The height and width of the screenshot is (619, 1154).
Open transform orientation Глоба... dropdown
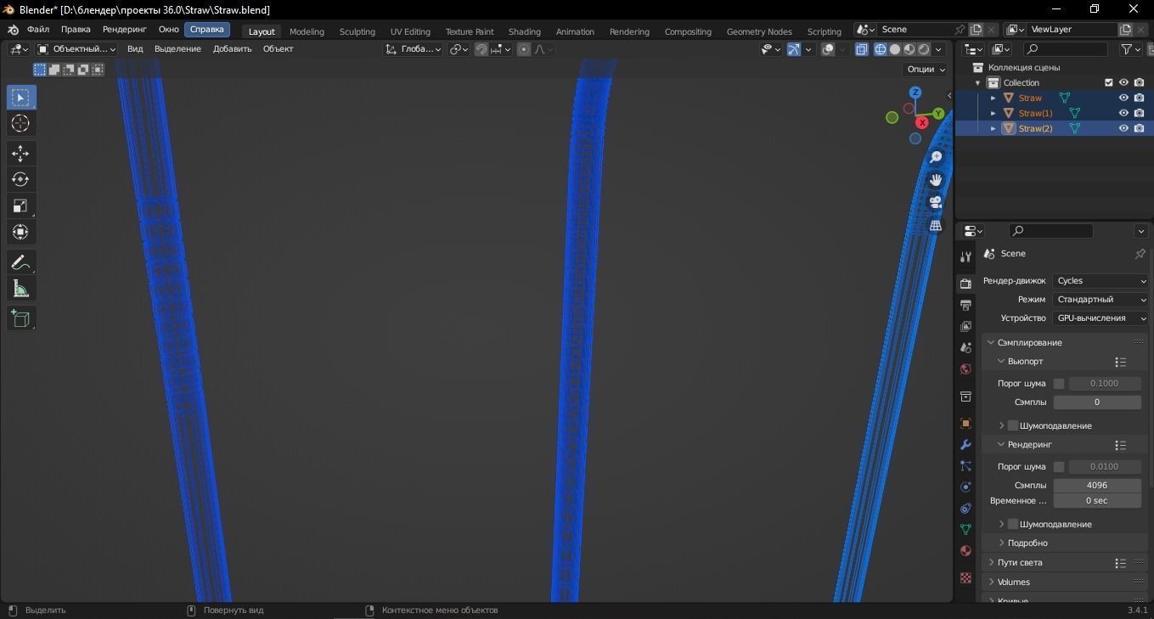coord(414,49)
